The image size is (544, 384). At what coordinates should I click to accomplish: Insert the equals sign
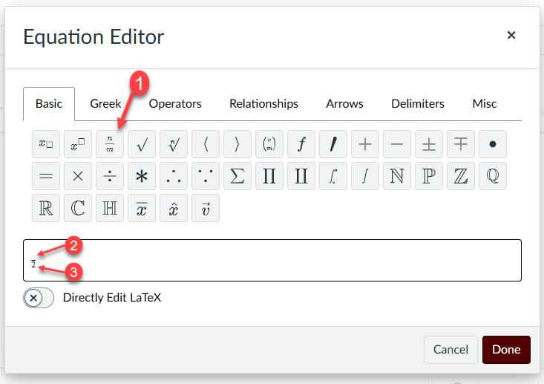pyautogui.click(x=46, y=176)
